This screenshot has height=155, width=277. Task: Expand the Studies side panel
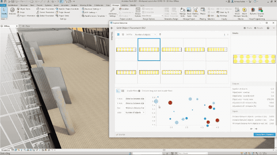click(x=112, y=28)
